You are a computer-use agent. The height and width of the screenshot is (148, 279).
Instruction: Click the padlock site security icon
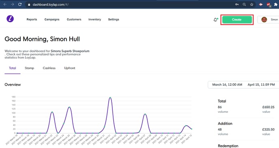pos(29,4)
